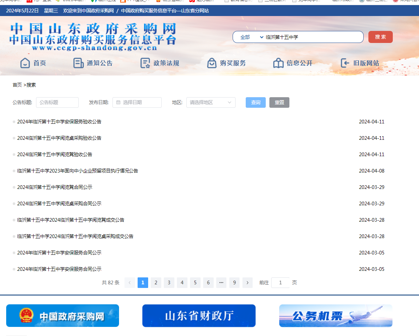Image resolution: width=419 pixels, height=336 pixels.
Task: Focus the main search box with 临沂第十五中学
Action: [313, 37]
